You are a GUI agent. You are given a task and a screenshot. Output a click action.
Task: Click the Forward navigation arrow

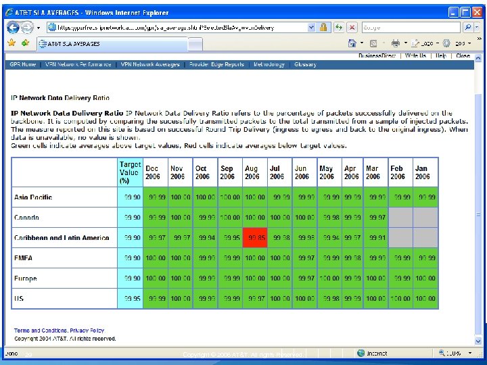[27, 28]
